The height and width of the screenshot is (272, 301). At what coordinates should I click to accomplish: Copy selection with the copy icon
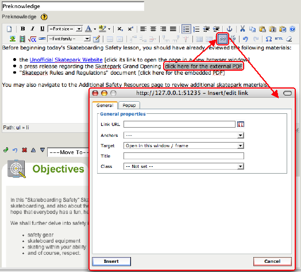(x=252, y=29)
